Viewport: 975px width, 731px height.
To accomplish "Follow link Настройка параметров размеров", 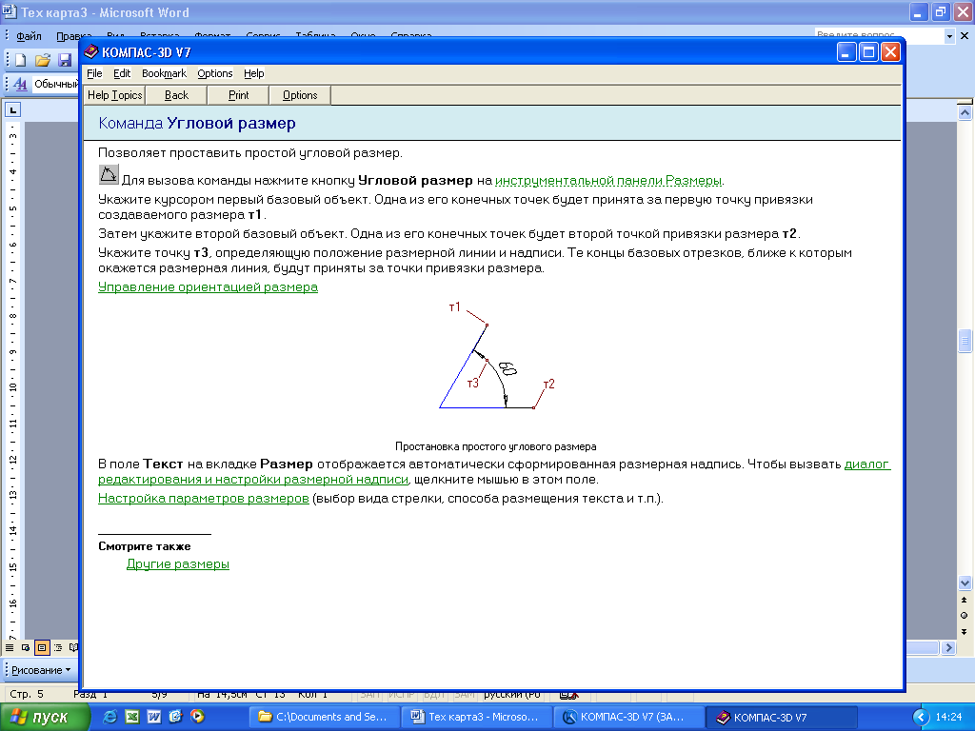I will coord(204,499).
